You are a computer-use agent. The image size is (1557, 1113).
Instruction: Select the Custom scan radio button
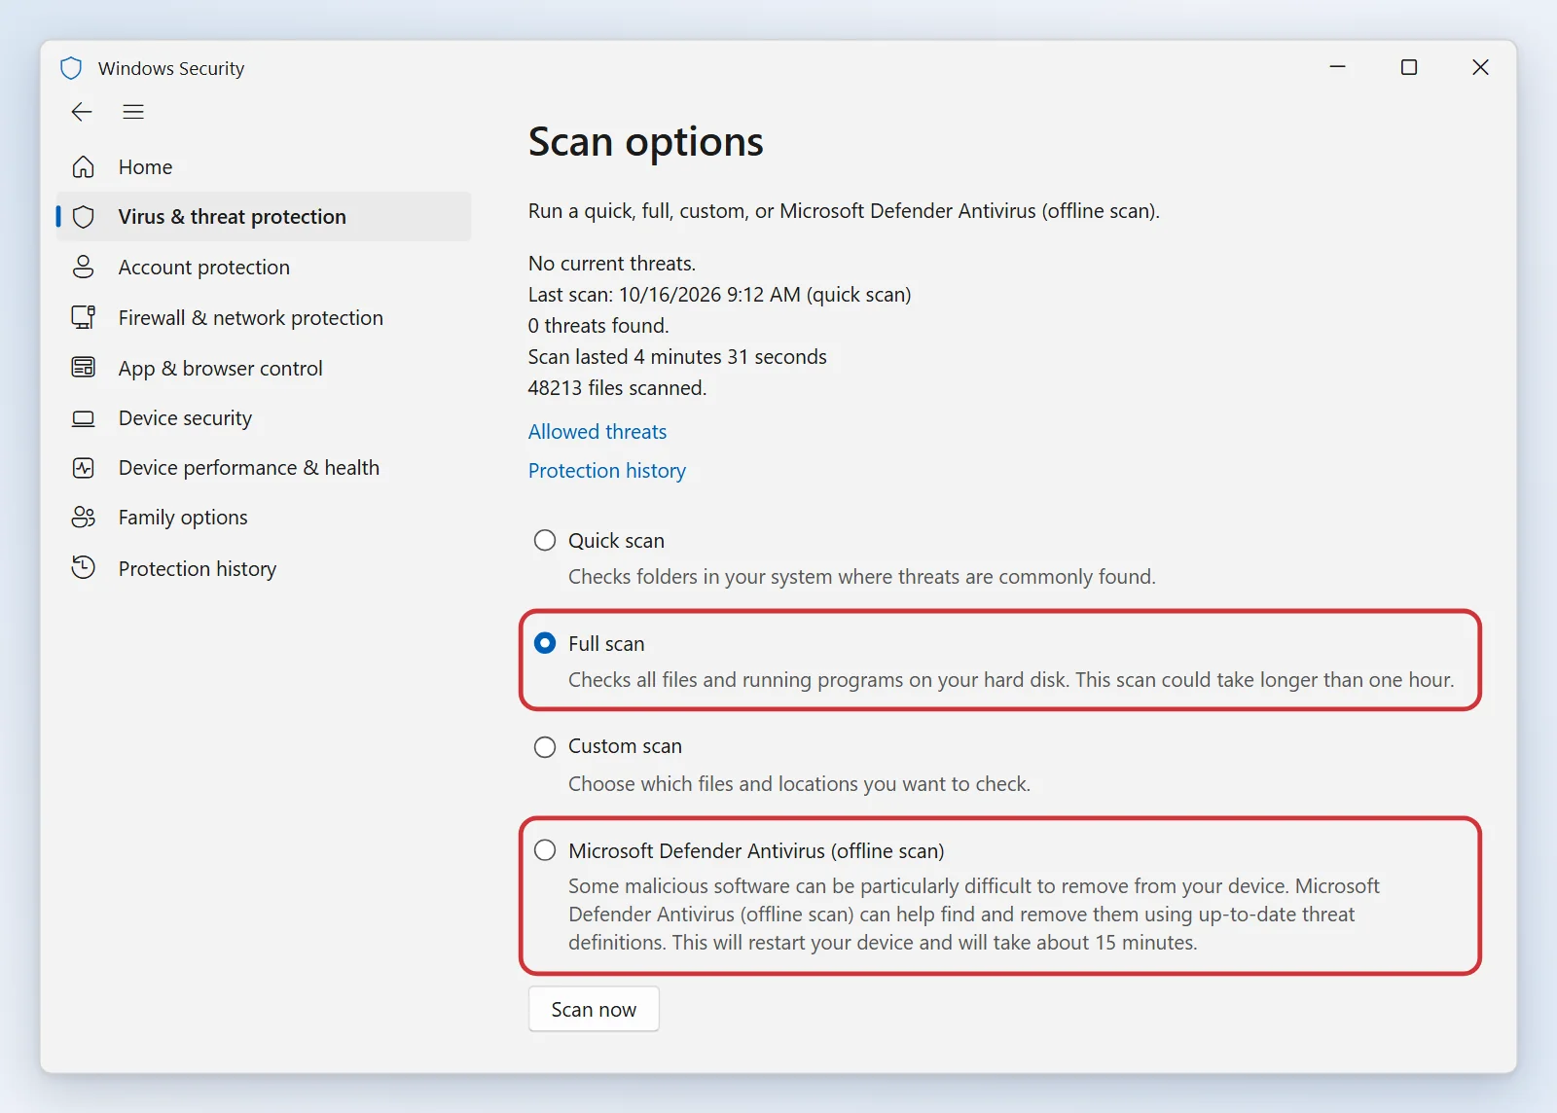pos(545,746)
